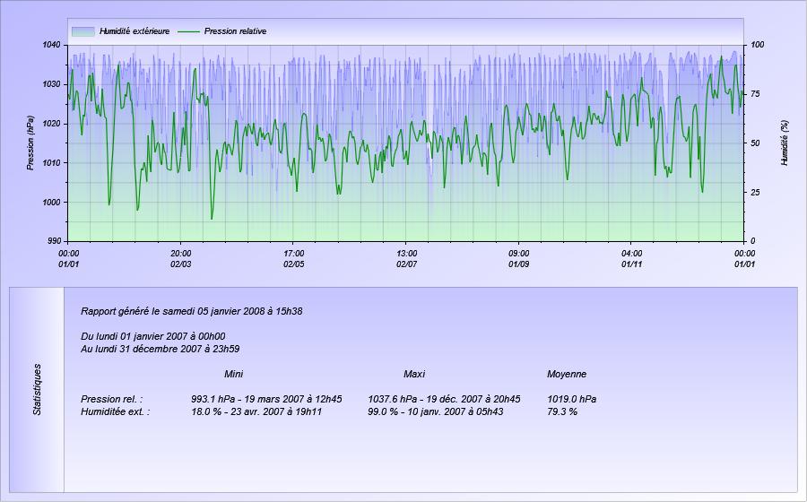Click the Rapport généré report date line
The width and height of the screenshot is (807, 502).
coord(192,311)
